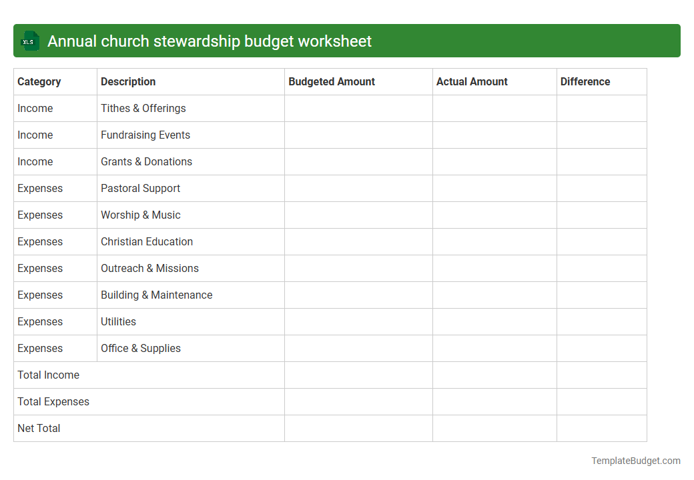
Task: Click the Description column header
Action: pyautogui.click(x=128, y=81)
